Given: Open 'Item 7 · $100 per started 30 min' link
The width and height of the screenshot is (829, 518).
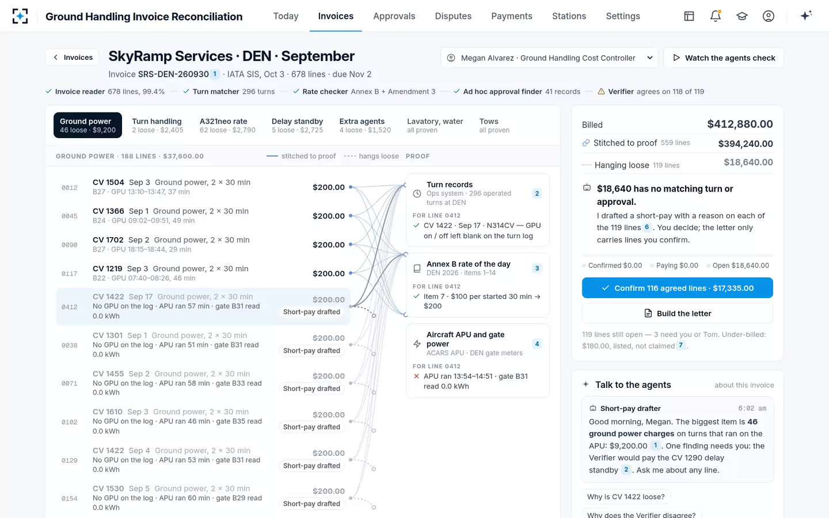Looking at the screenshot, I should pos(482,301).
